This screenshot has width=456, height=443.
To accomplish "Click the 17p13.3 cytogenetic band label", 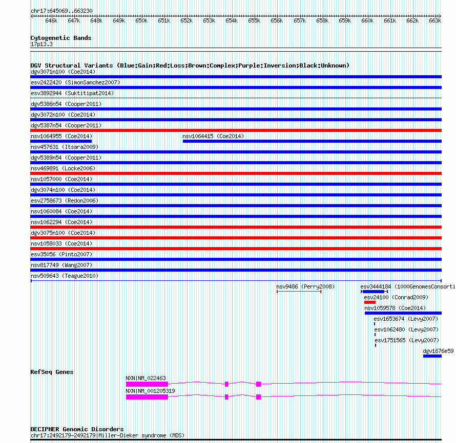I will [42, 44].
